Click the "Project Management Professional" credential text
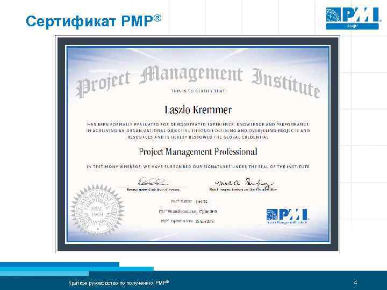387x290 pixels. click(198, 151)
